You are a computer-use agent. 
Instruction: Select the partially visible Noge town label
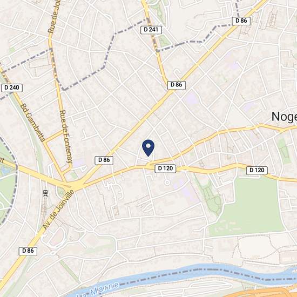[284, 117]
